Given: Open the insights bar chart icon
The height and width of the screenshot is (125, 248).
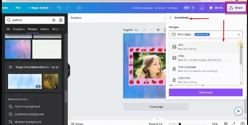Looking at the screenshot, I should tap(202, 8).
